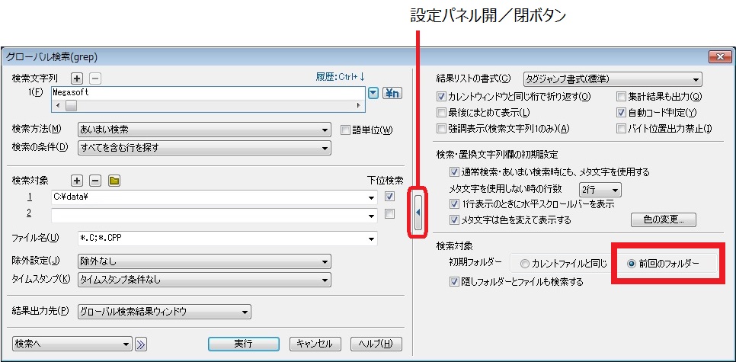The height and width of the screenshot is (362, 736).
Task: Click the double chevron beside 検索へ
Action: [141, 344]
